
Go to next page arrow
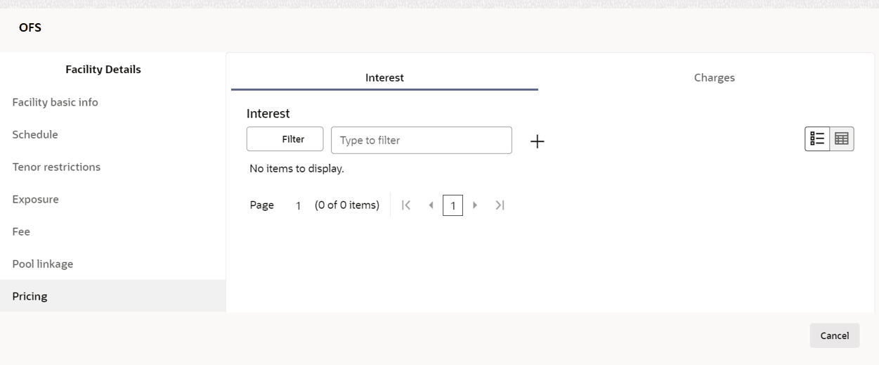476,205
